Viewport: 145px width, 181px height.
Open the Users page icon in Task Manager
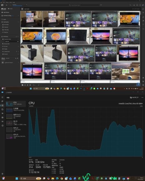click(2, 118)
